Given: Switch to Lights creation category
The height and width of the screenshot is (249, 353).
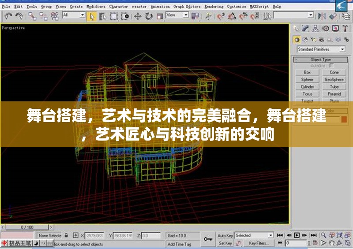Looking at the screenshot, I should pyautogui.click(x=312, y=40).
